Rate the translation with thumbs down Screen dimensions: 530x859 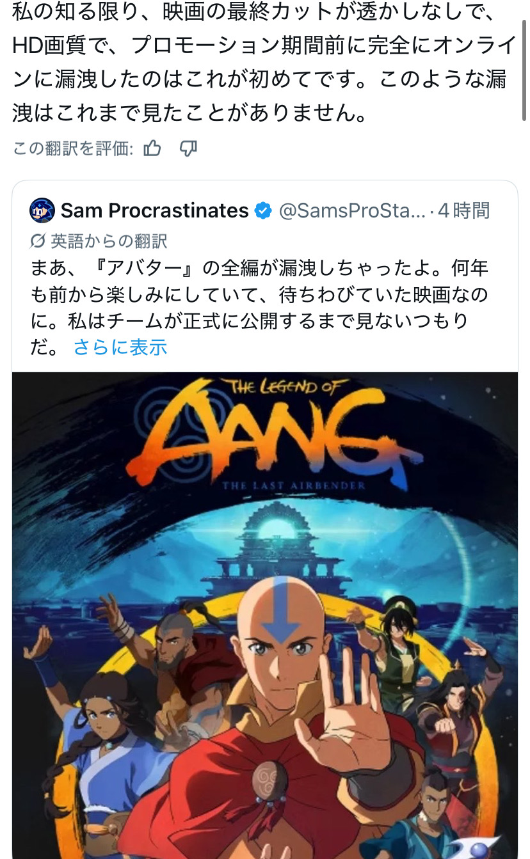click(188, 149)
